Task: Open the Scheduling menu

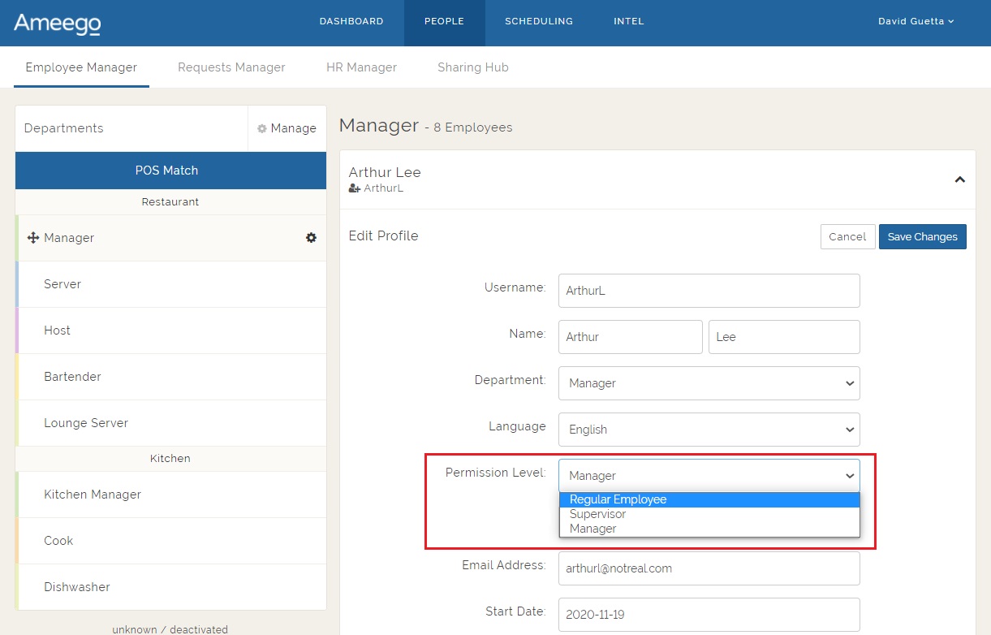Action: [x=538, y=22]
